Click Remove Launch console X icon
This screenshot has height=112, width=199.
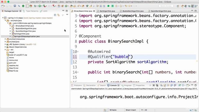[x=154, y=85]
